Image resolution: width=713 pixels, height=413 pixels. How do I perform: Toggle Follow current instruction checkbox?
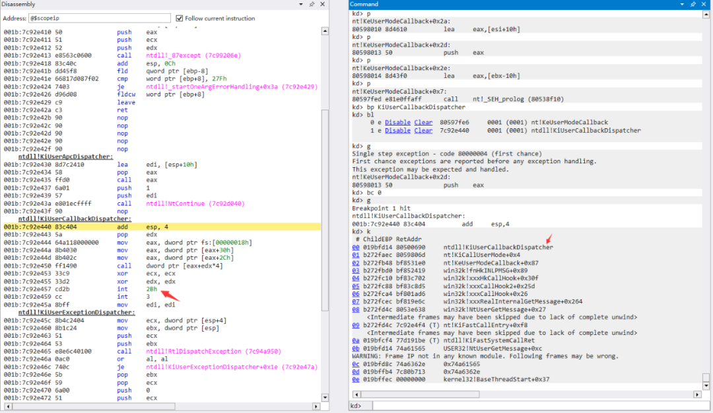179,19
